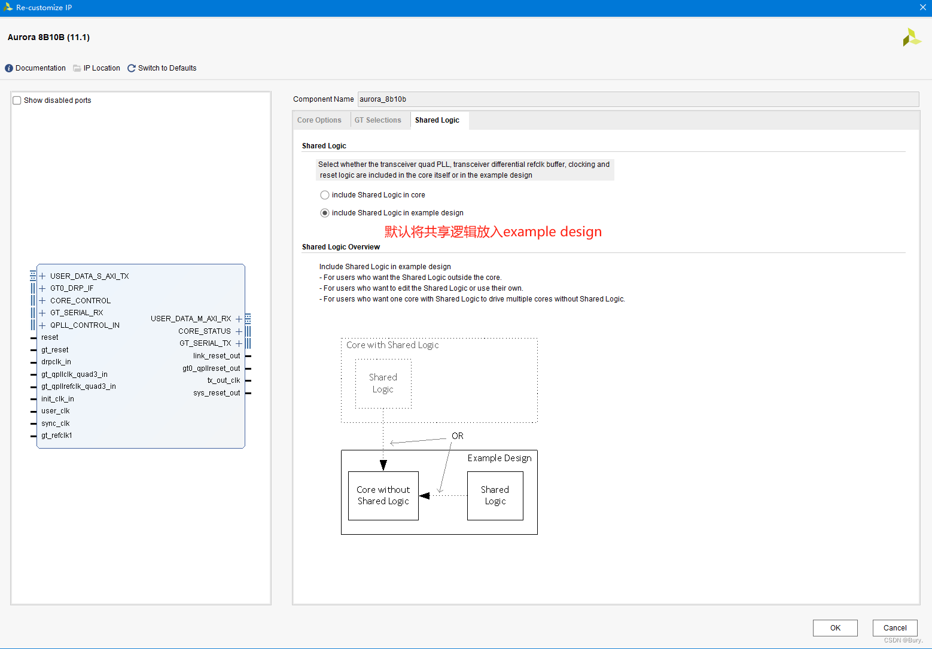
Task: Click the Aurora 8B10B (11.1) title
Action: click(49, 37)
